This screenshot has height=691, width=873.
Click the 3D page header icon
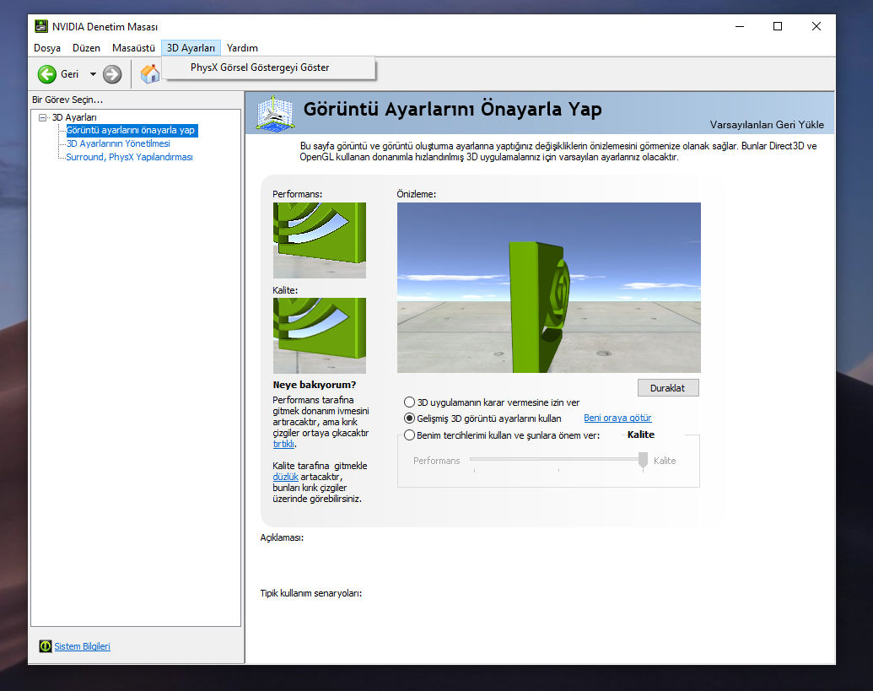coord(274,114)
